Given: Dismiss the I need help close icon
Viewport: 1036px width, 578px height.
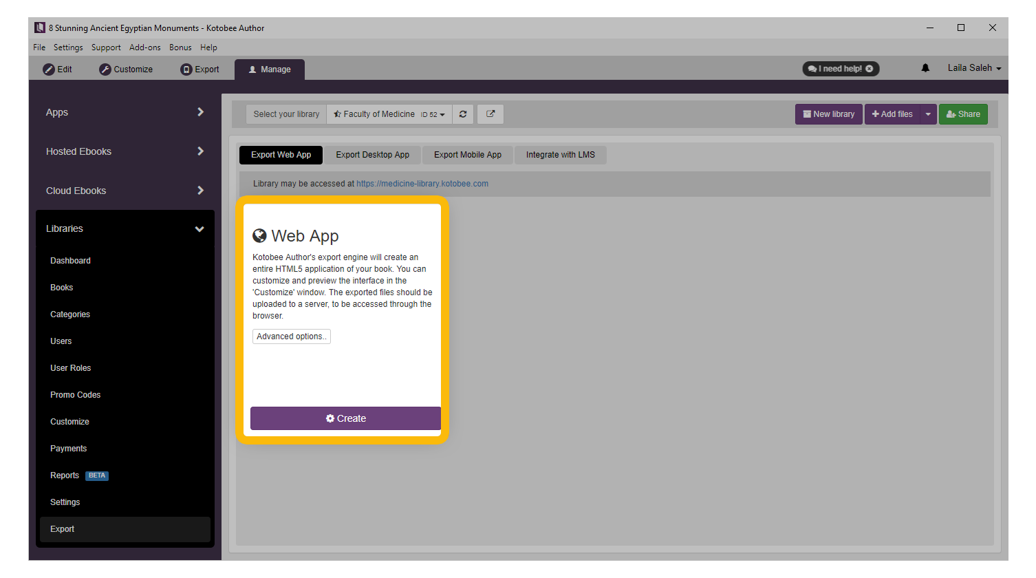Looking at the screenshot, I should 870,69.
